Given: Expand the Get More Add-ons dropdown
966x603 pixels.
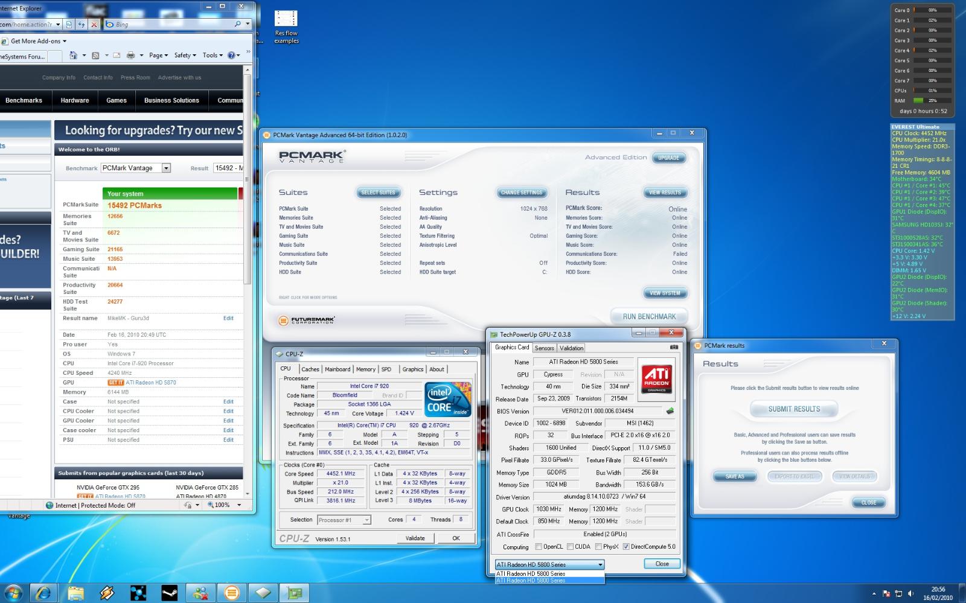Looking at the screenshot, I should (x=65, y=41).
